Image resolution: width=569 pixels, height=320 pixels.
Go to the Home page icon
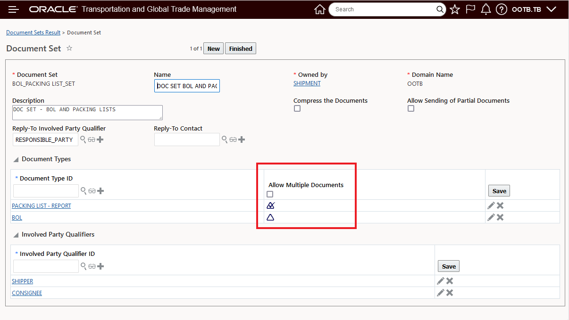click(x=319, y=9)
